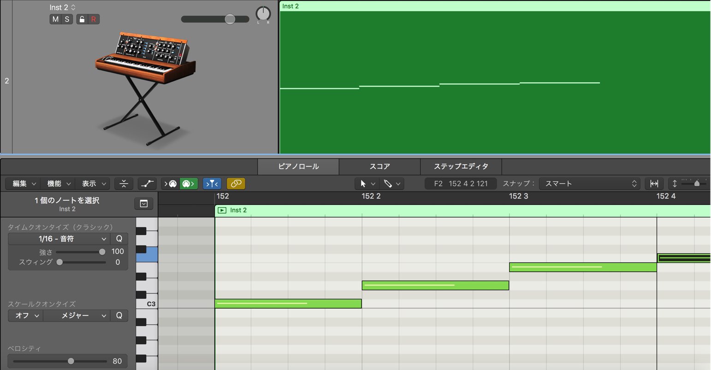Toggle record enable on Inst 2 track
The height and width of the screenshot is (370, 711).
click(x=94, y=19)
